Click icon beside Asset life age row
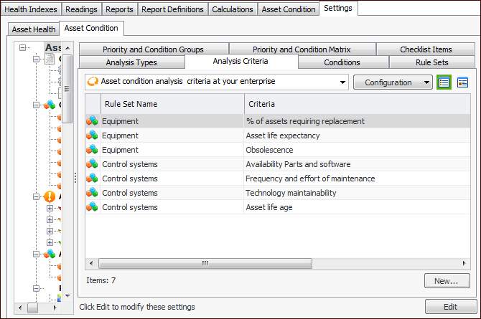The height and width of the screenshot is (319, 481). [x=92, y=207]
